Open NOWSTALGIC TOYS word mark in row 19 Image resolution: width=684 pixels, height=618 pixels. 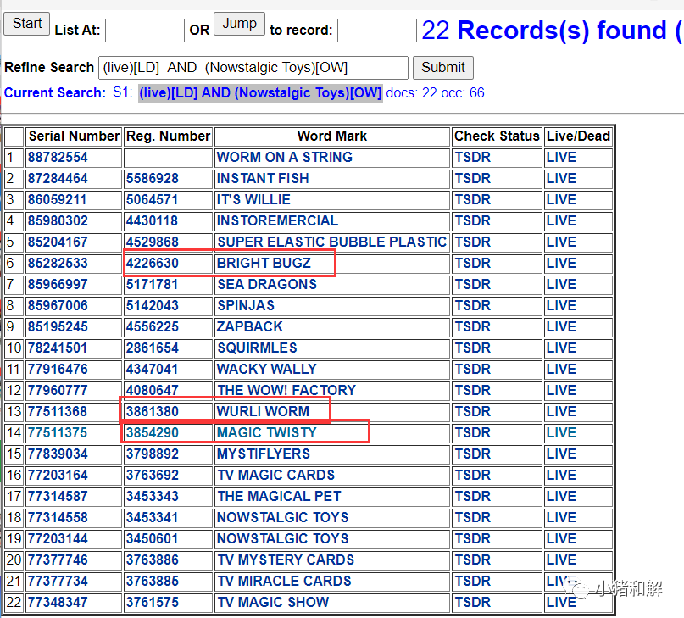pyautogui.click(x=283, y=538)
